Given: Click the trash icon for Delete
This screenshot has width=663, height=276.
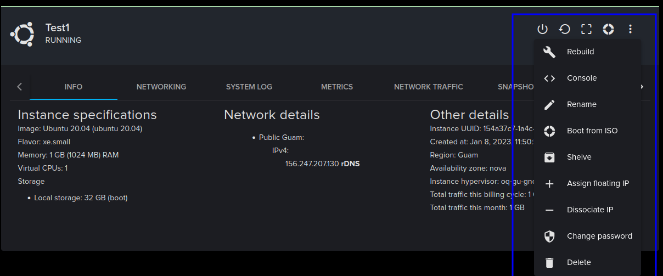Looking at the screenshot, I should click(x=549, y=262).
